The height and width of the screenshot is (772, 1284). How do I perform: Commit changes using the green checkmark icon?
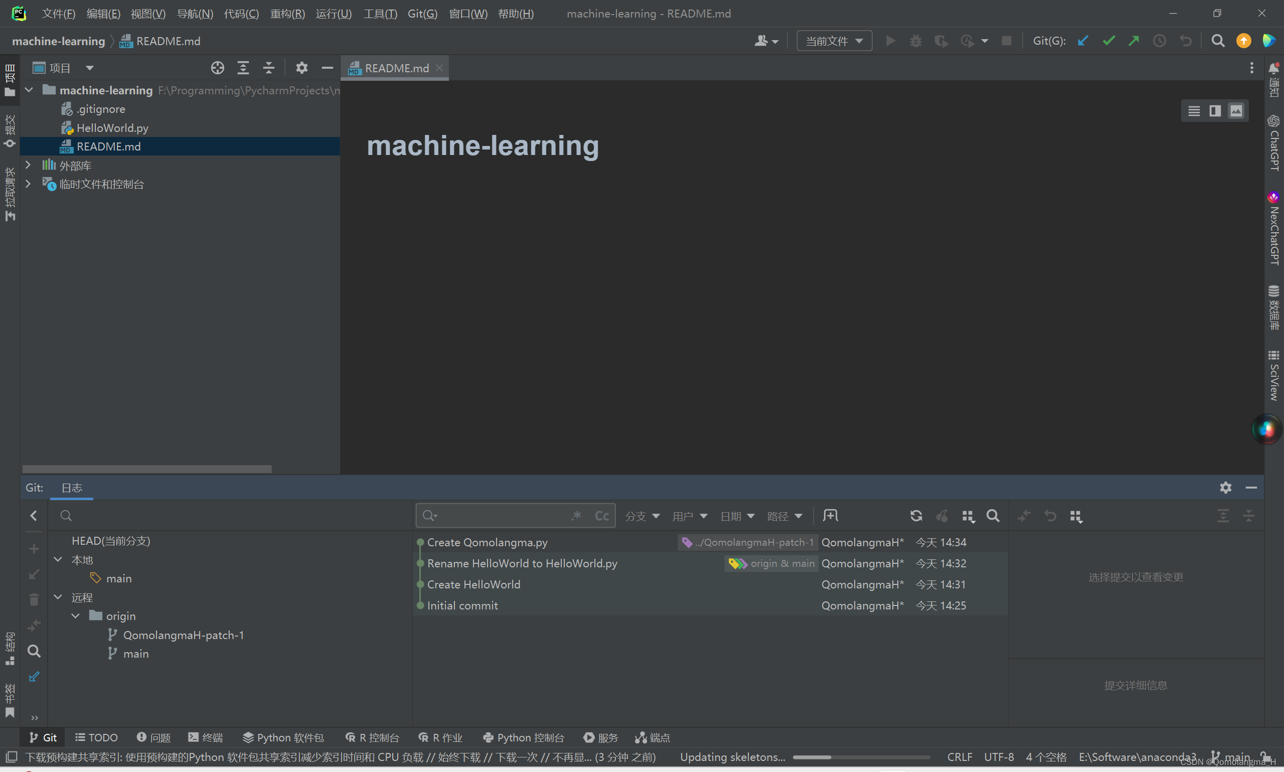(1109, 41)
